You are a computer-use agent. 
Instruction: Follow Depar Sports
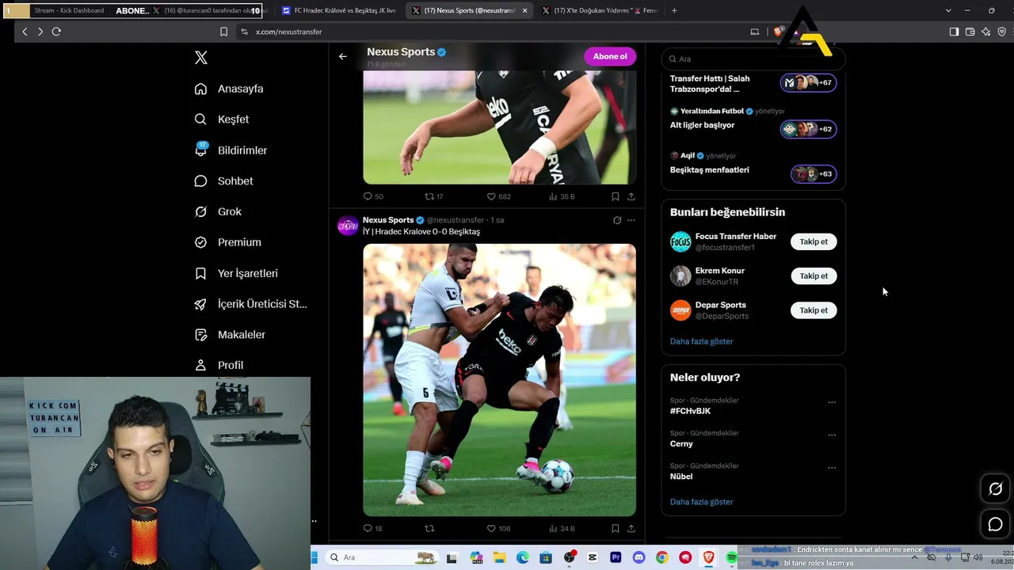point(814,310)
